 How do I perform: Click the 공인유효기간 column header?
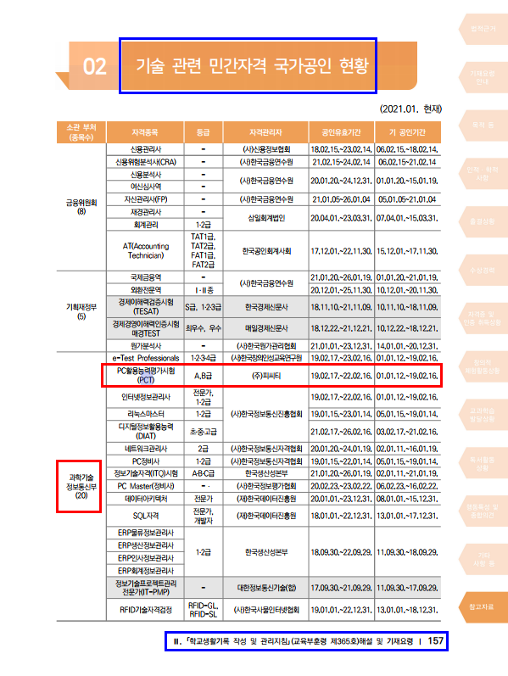[341, 132]
